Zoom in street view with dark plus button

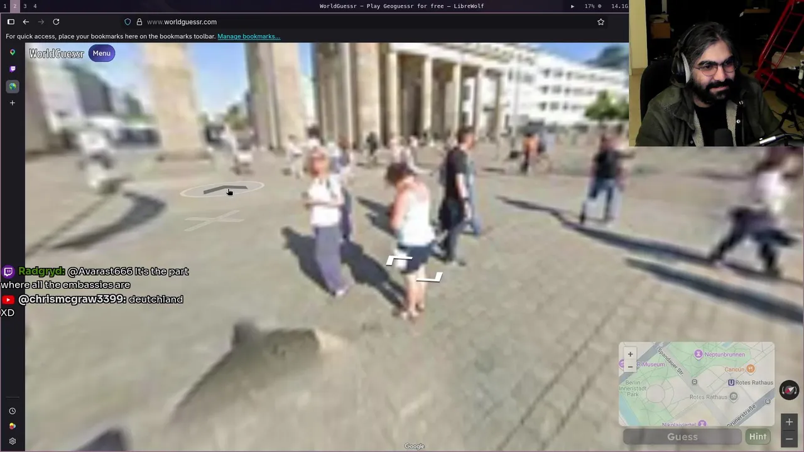789,422
